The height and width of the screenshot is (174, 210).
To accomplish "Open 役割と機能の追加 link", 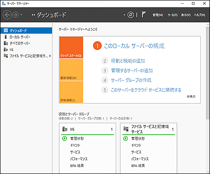I will pyautogui.click(x=128, y=61).
